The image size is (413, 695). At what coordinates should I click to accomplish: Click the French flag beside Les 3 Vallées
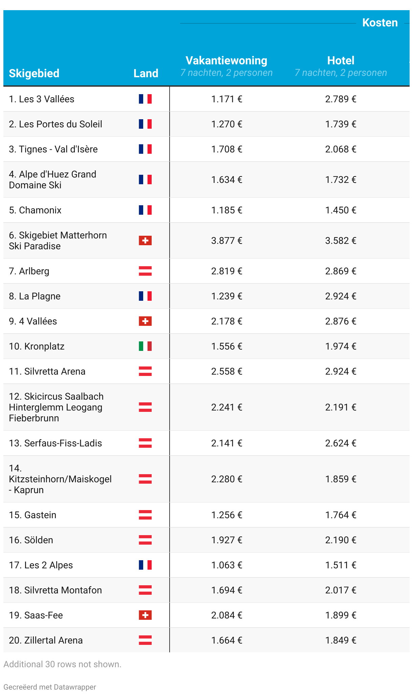pyautogui.click(x=145, y=99)
